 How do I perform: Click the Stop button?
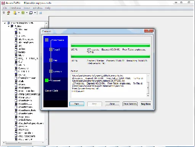[94, 104]
